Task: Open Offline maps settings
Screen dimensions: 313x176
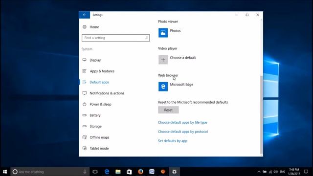Action: 99,137
